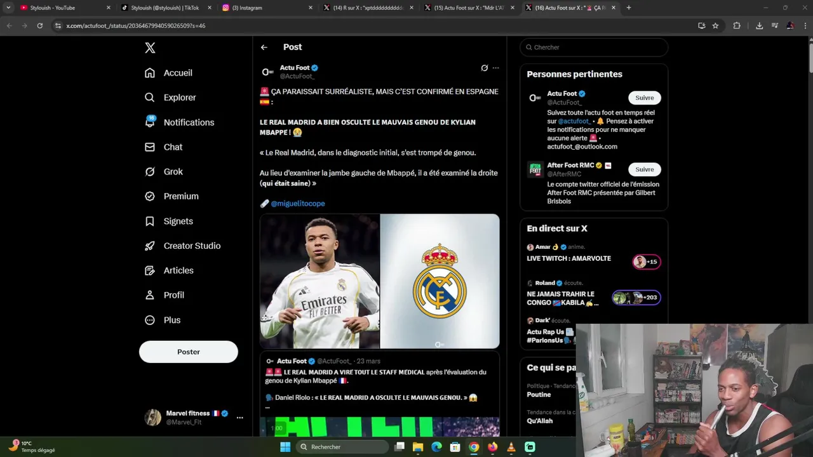Viewport: 813px width, 457px height.
Task: Click the taskbar Rechercher search box
Action: [343, 447]
